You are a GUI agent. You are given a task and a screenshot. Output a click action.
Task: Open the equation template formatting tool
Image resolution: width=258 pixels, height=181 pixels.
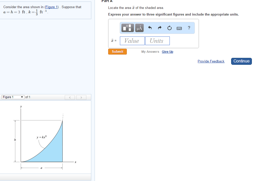pos(127,28)
